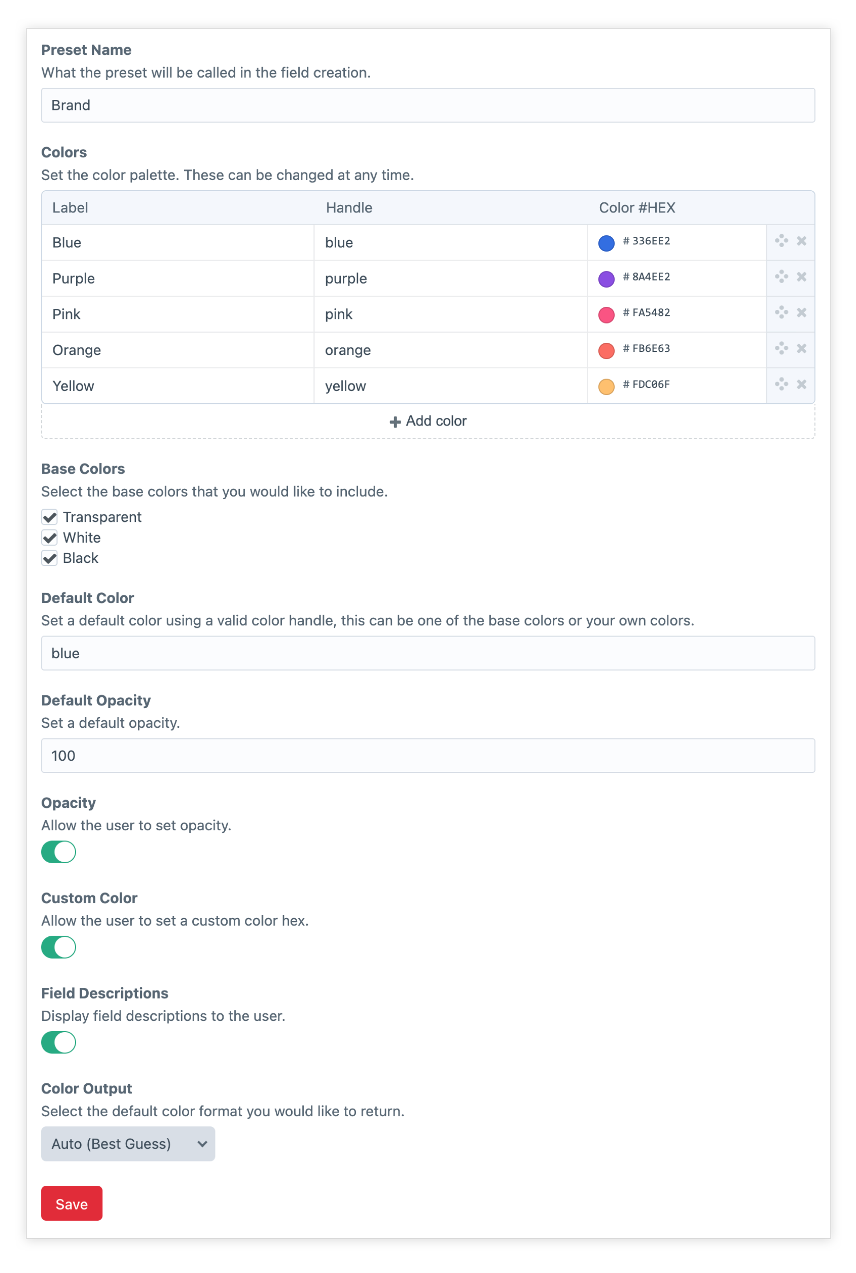The width and height of the screenshot is (856, 1273).
Task: Delete the Yellow color row
Action: 801,384
